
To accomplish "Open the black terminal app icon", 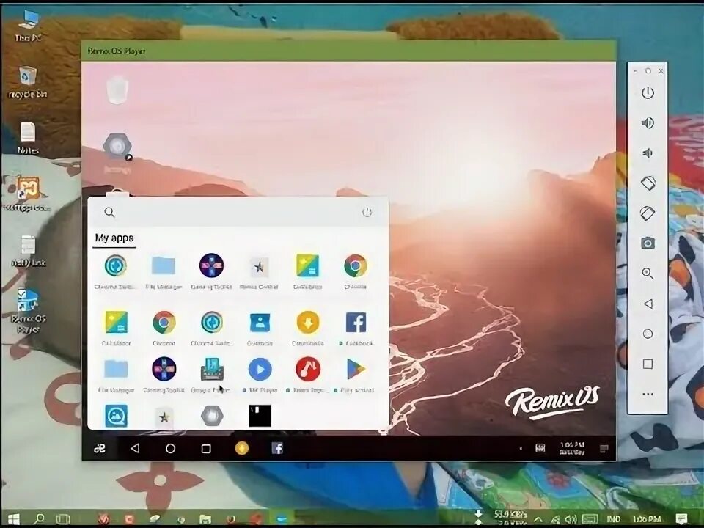I will coord(260,416).
